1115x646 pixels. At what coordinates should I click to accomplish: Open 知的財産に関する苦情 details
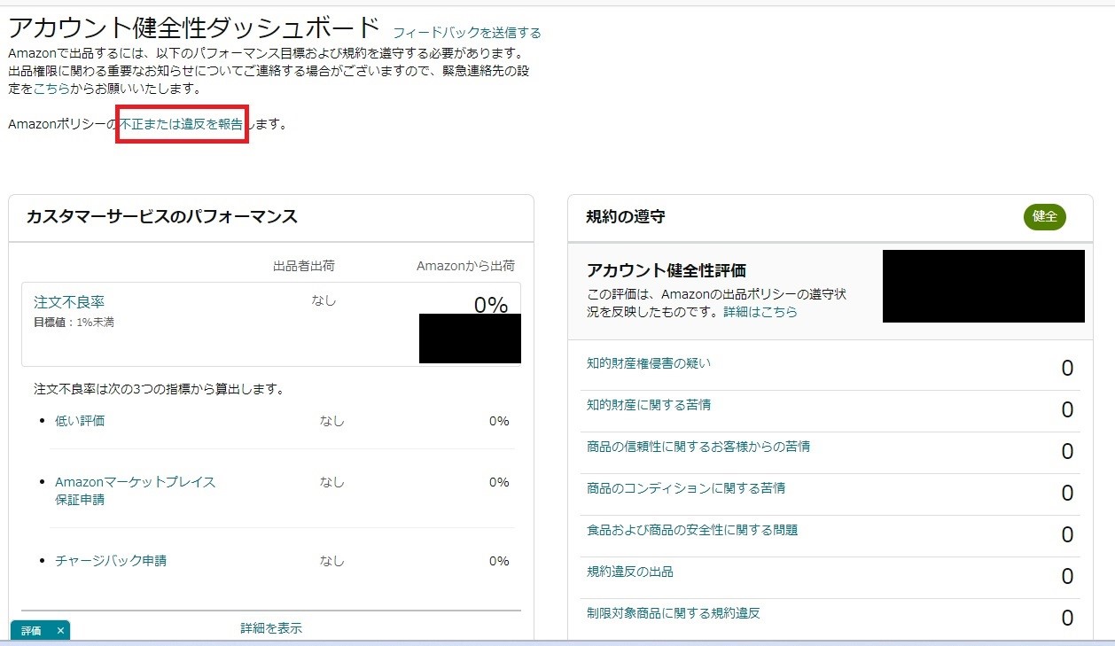click(x=649, y=405)
